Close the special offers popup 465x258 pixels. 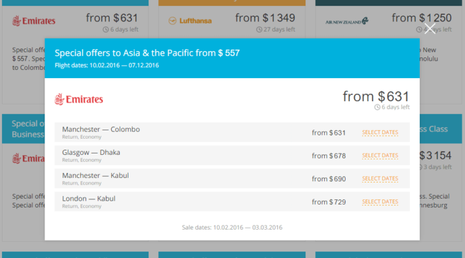pos(430,29)
